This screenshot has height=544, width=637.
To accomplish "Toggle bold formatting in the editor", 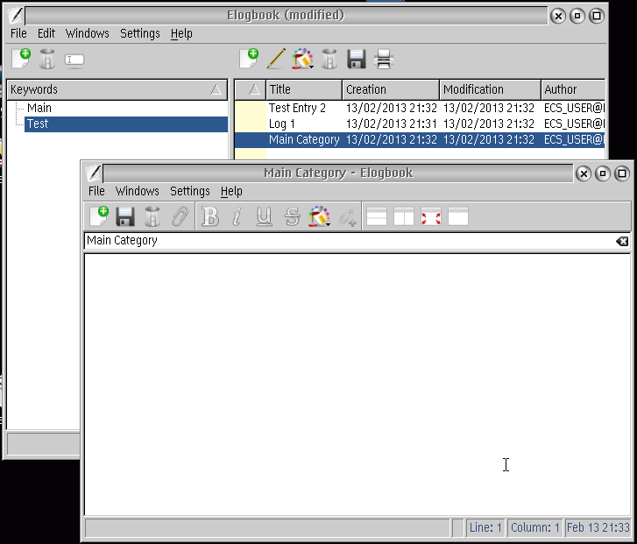I will [x=210, y=216].
